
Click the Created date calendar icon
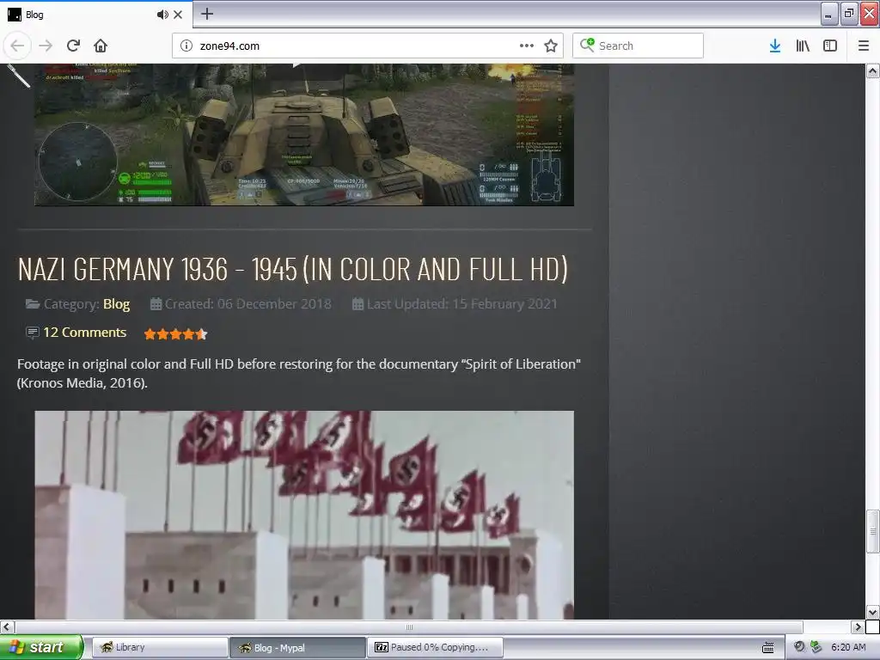click(x=156, y=303)
